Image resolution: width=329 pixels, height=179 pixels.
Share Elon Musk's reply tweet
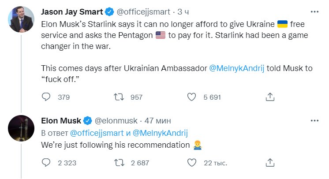[x=270, y=163]
